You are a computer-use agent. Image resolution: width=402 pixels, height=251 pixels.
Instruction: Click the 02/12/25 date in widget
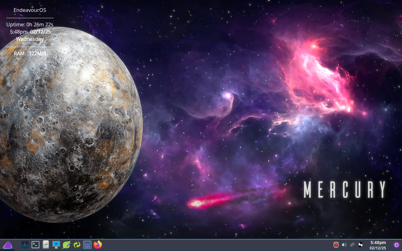(41, 32)
